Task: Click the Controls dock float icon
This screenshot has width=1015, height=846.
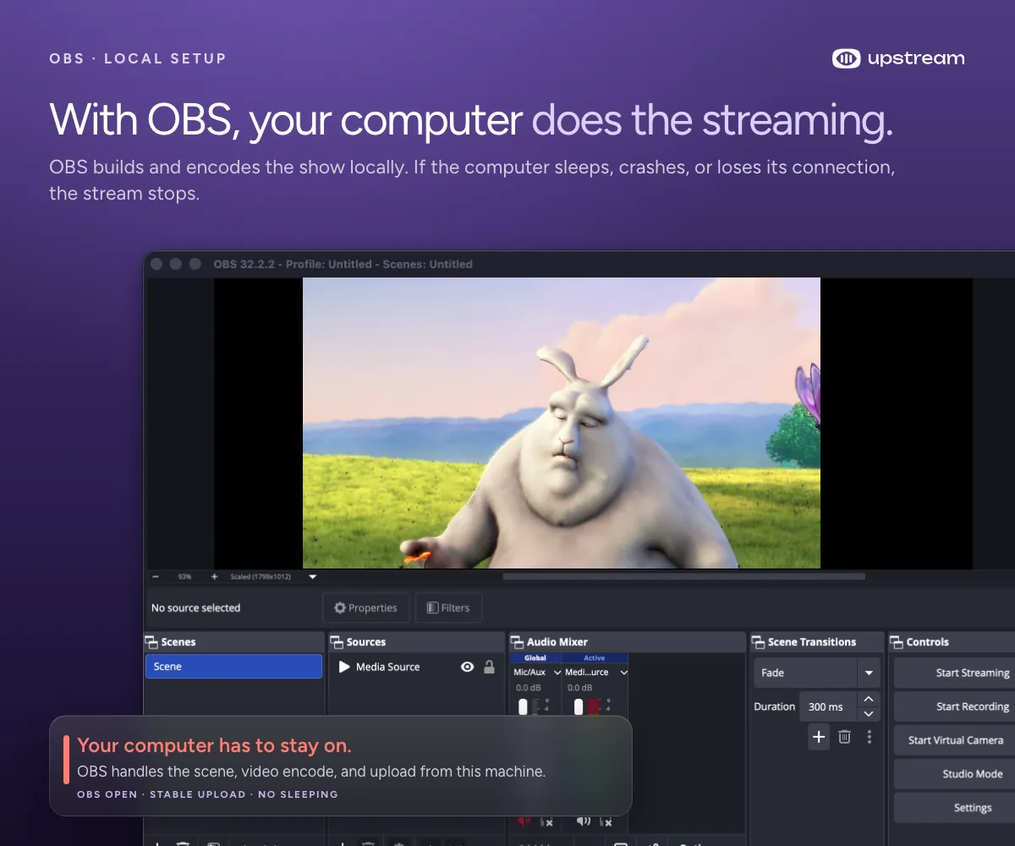Action: [x=897, y=642]
